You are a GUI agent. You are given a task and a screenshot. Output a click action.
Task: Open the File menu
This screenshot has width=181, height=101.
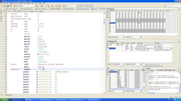[x=1, y=3]
